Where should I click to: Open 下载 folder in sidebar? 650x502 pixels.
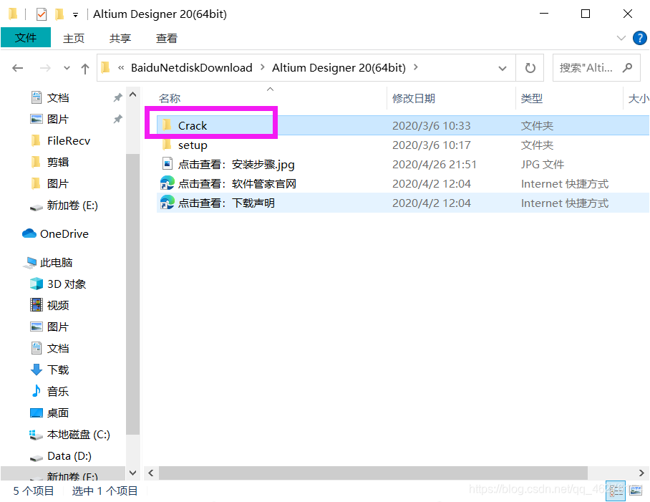(x=57, y=370)
